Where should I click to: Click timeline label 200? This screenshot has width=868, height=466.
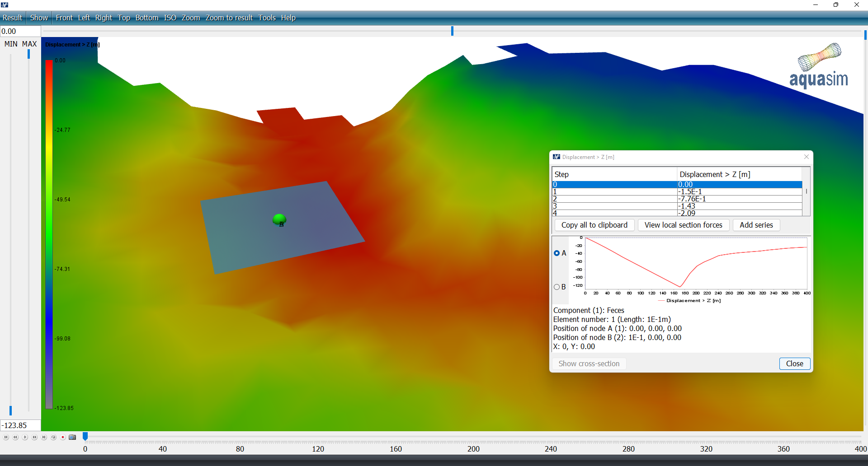(x=473, y=449)
